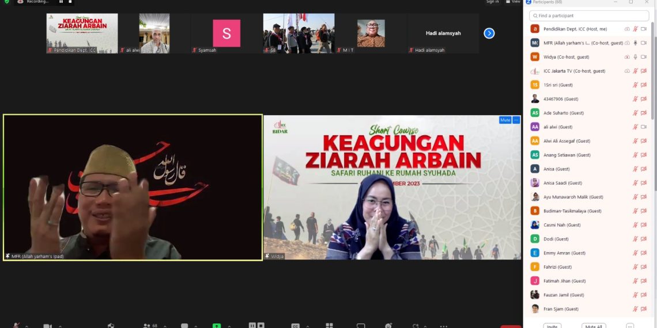Click camera-off icon for Fahrizi
Screen dimensions: 657x328
[644, 267]
